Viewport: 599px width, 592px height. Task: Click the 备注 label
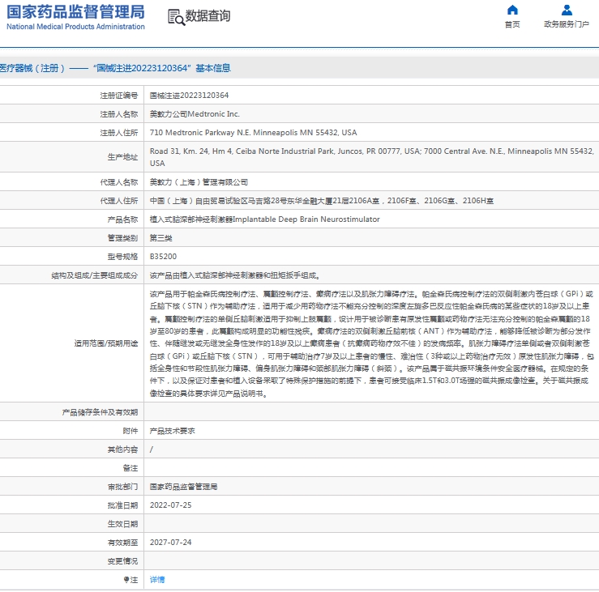(x=130, y=468)
